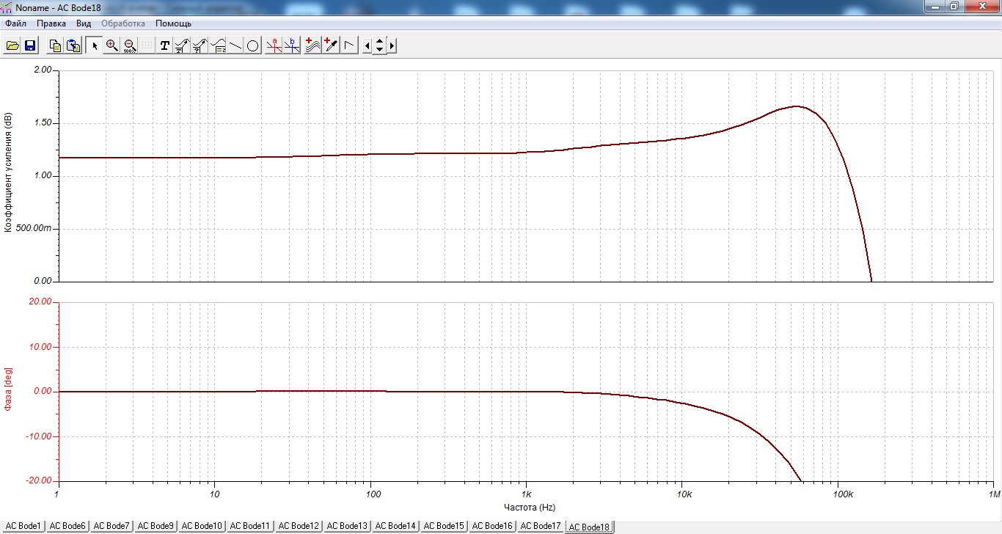Screen dimensions: 1002x534
Task: Switch to the AC Bode9 tab
Action: 156,526
